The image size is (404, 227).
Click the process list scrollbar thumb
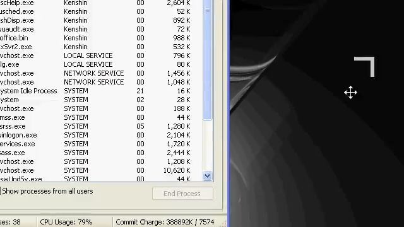coord(208,60)
